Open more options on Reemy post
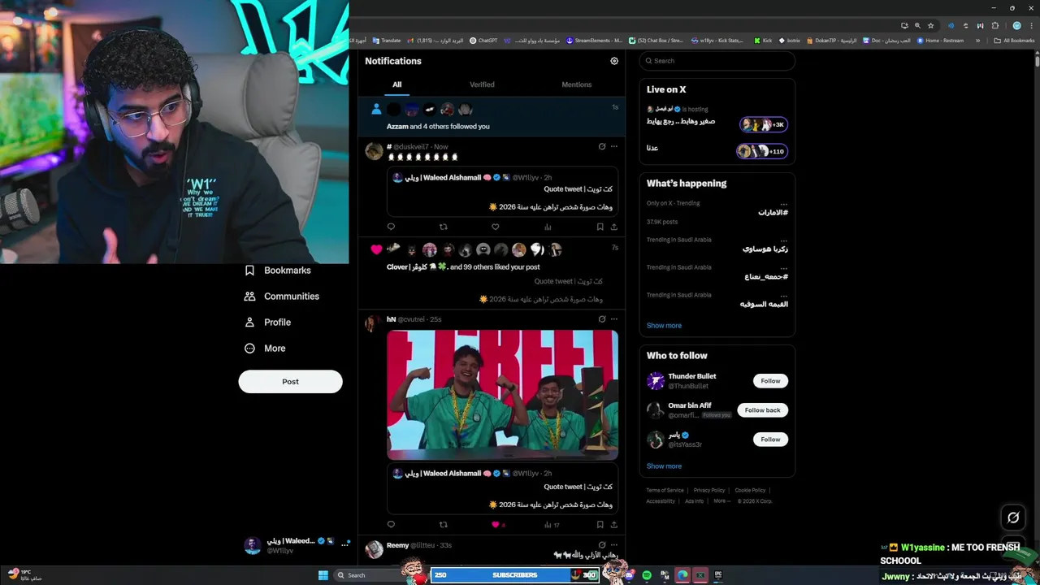 click(x=613, y=545)
